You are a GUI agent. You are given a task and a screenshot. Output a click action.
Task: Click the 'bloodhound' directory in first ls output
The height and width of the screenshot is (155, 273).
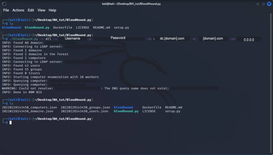tap(11, 27)
